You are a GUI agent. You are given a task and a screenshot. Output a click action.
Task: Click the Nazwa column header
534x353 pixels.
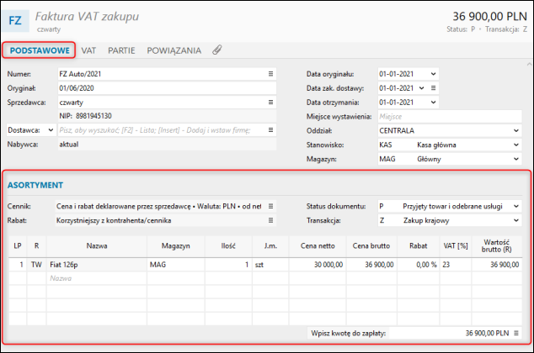point(97,246)
